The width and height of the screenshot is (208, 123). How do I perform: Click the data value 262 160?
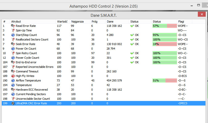pyautogui.click(x=112, y=71)
